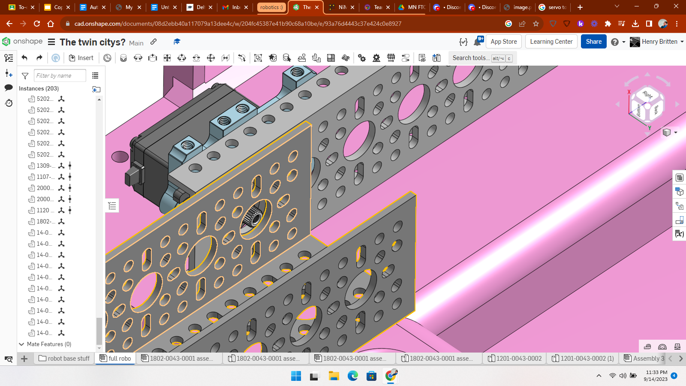Switch to the robotics :) browser tab
Screen dimensions: 686x386
271,7
